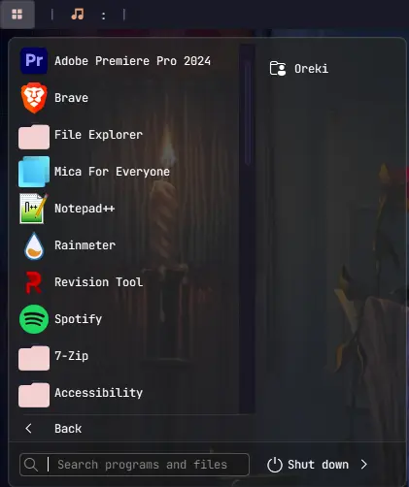Click the Accessibility folder icon
The image size is (409, 487).
pos(34,395)
